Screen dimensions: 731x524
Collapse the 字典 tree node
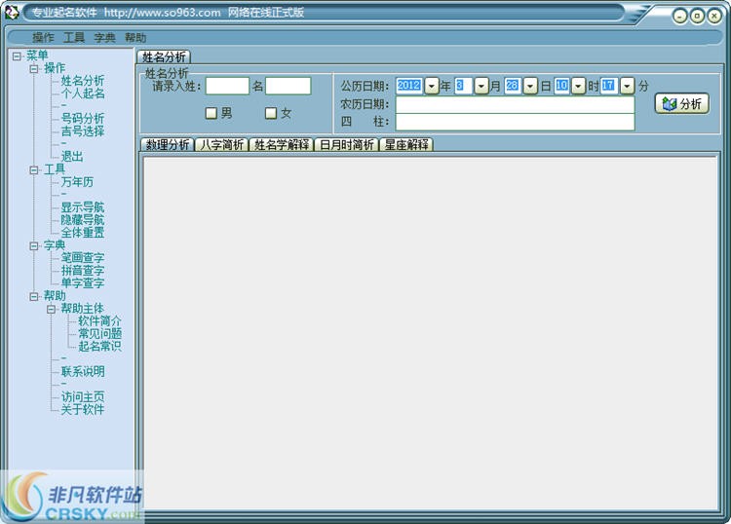[34, 246]
